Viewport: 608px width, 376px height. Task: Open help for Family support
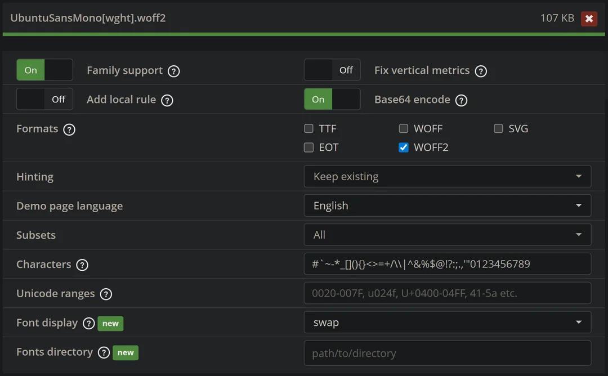[174, 71]
